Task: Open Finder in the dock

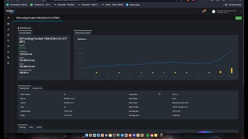Action: point(86,135)
